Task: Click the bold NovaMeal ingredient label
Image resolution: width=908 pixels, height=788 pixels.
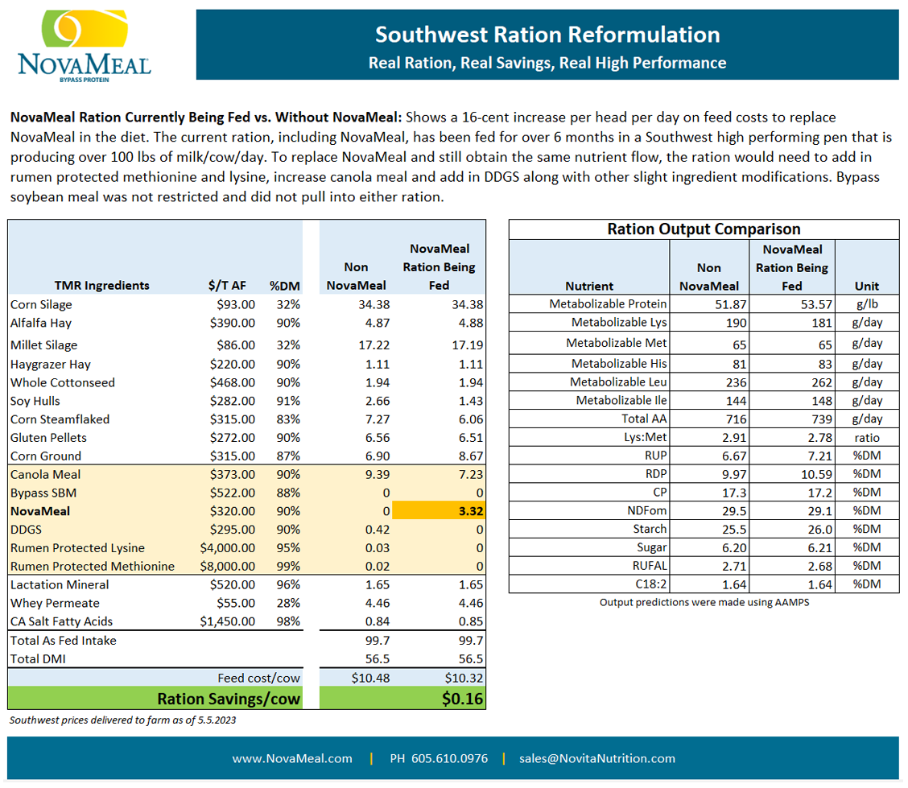Action: click(40, 511)
